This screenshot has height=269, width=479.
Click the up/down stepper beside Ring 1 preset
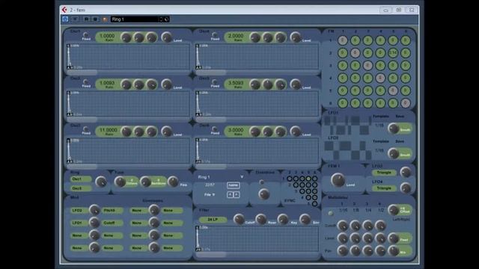(161, 19)
